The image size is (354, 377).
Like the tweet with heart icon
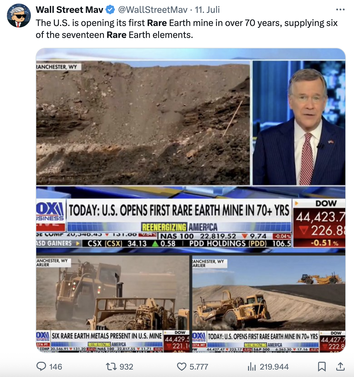point(181,367)
